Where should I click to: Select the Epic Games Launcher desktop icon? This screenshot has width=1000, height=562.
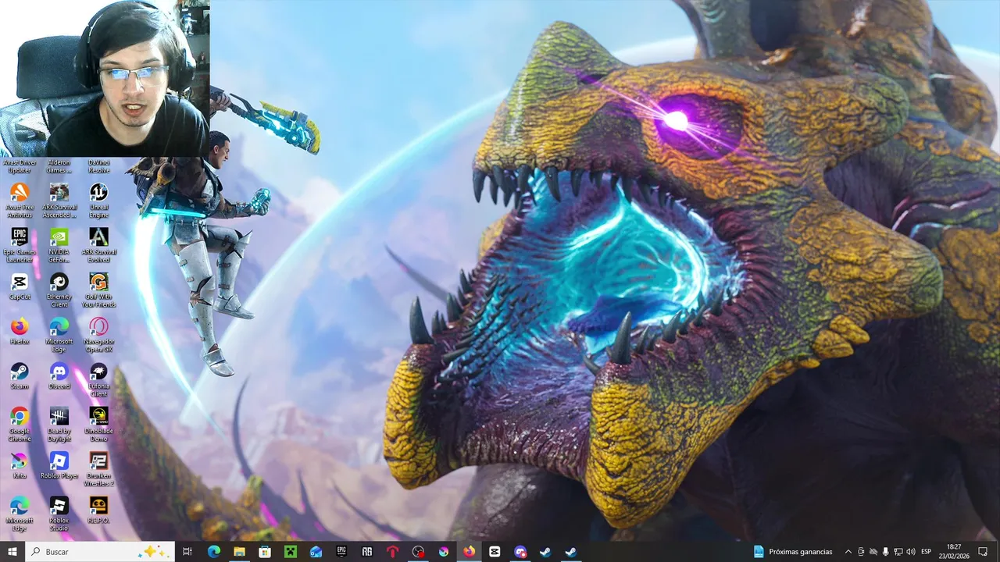click(x=19, y=245)
